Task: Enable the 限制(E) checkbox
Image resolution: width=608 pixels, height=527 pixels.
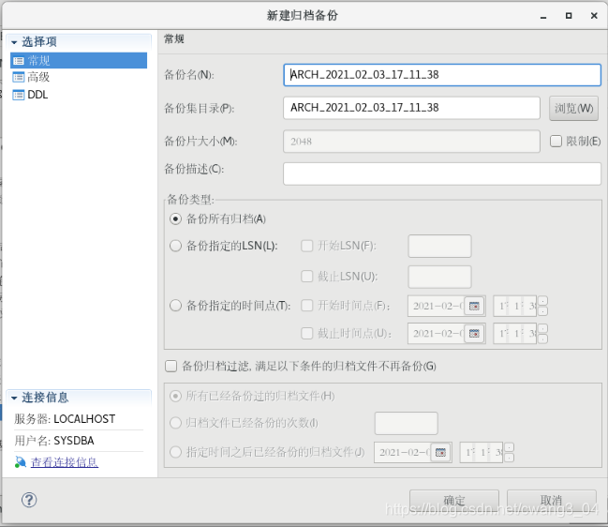Action: [556, 141]
